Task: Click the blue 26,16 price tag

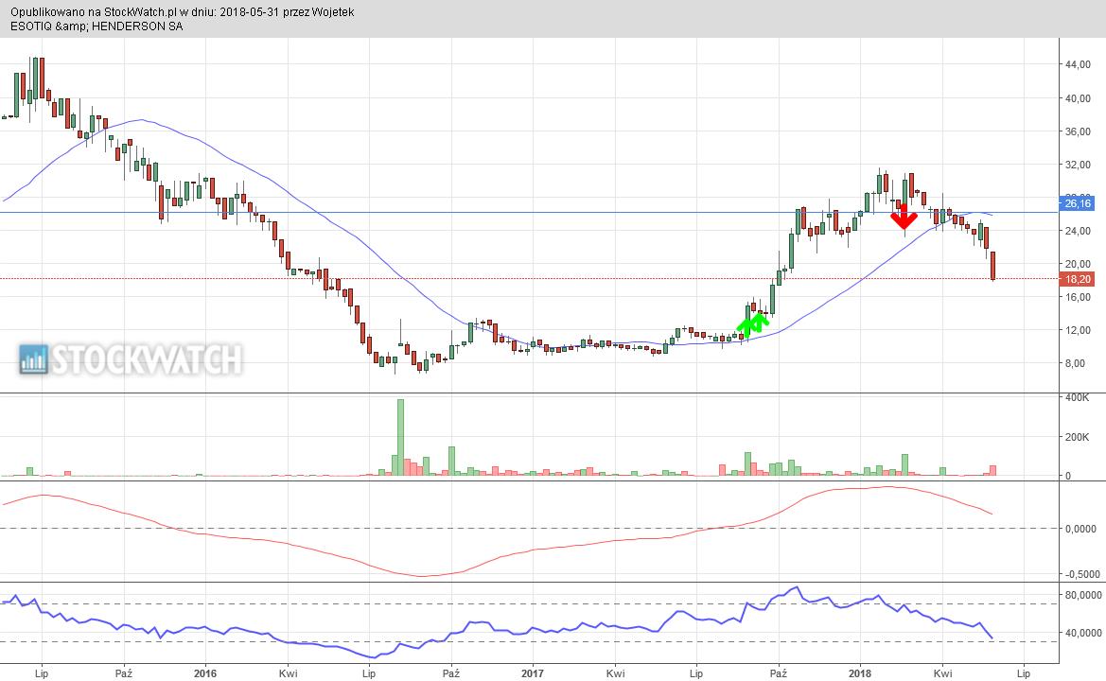Action: pos(1077,203)
